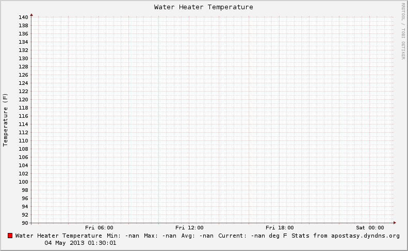408x251 pixels.
Task: Click the RRDTOOL / TOBI OETIKER watermark
Action: (403, 31)
